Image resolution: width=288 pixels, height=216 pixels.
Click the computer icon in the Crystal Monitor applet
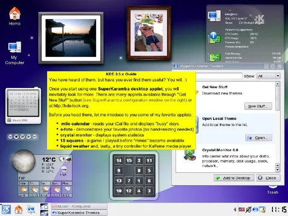click(x=214, y=16)
